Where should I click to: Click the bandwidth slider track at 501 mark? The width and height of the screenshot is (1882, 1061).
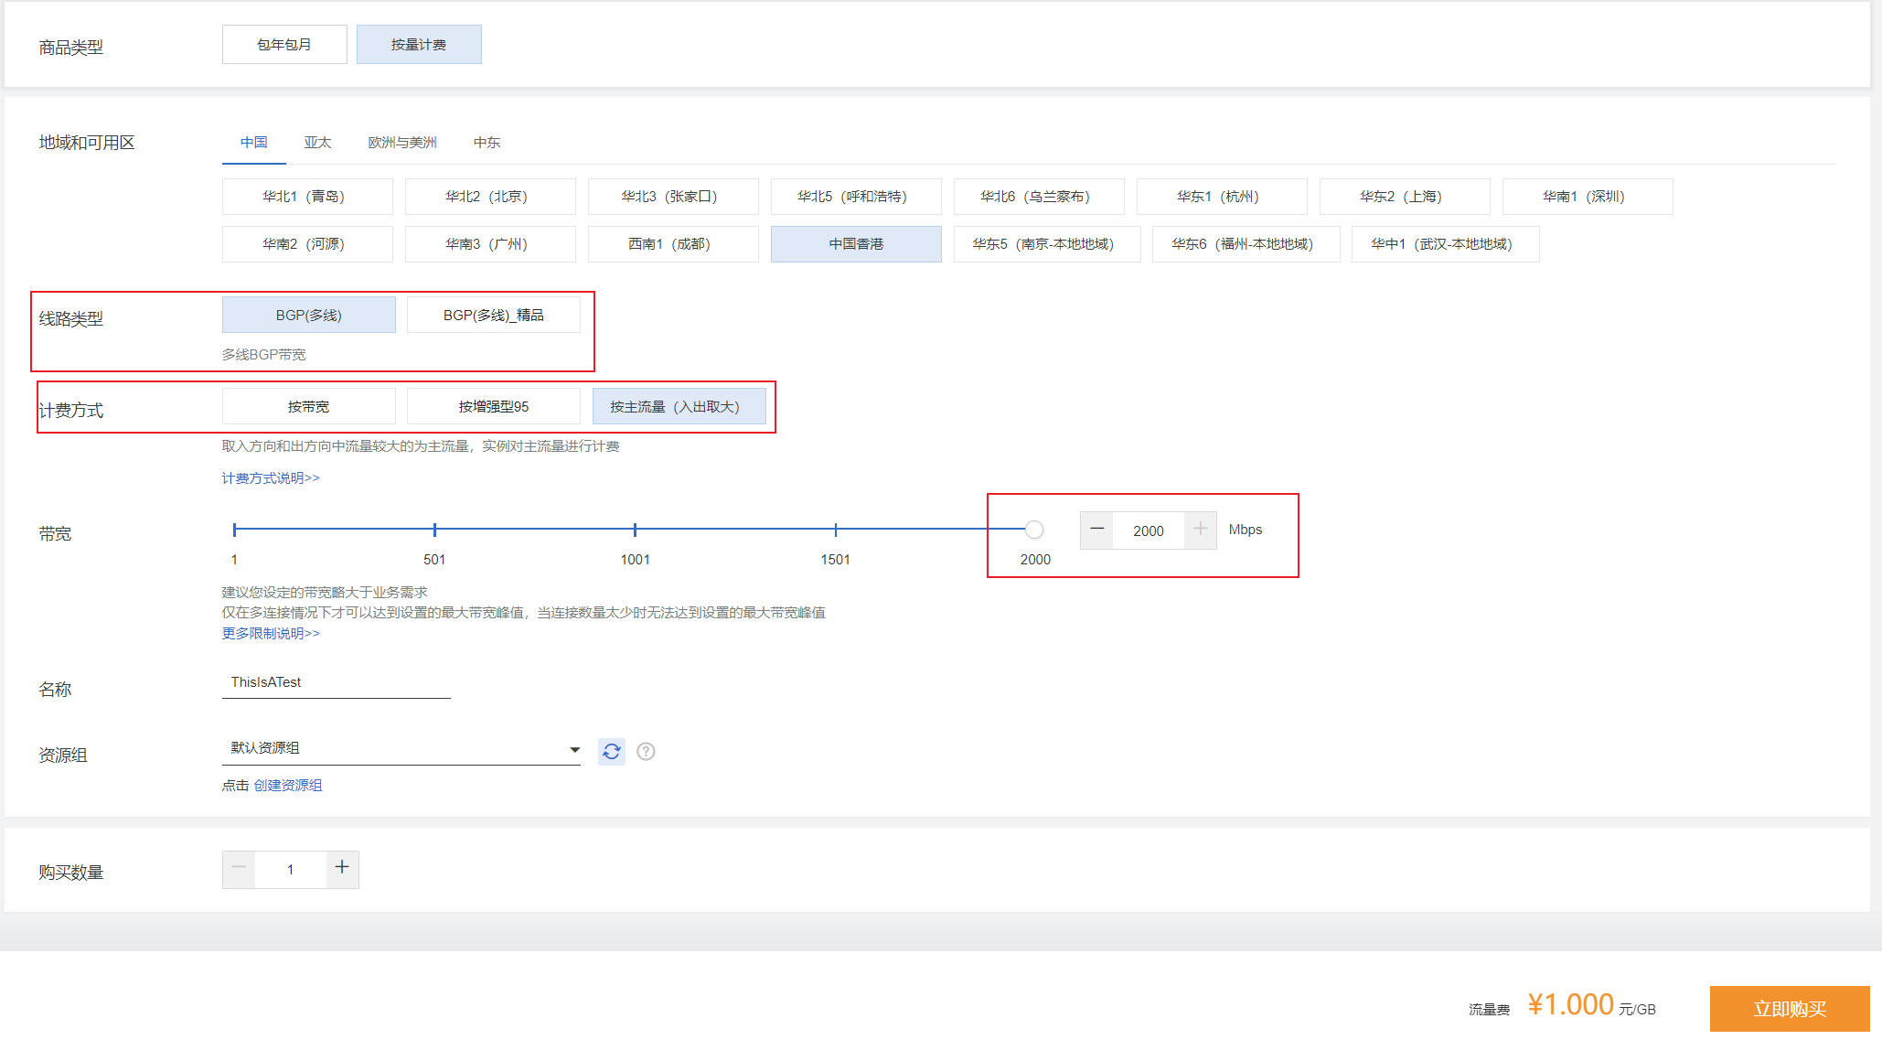coord(434,530)
